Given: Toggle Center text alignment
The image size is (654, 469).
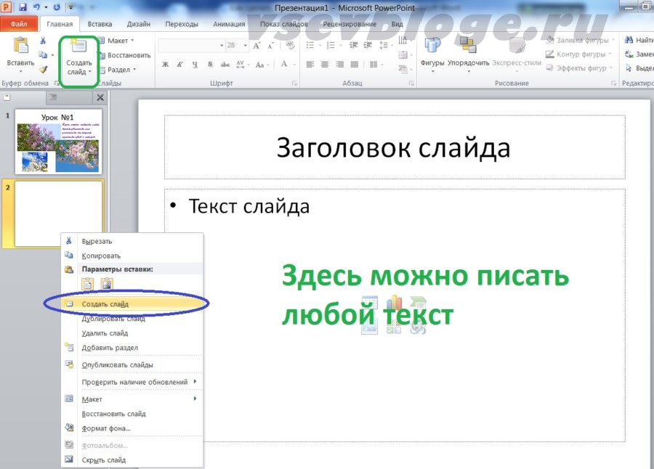Looking at the screenshot, I should pos(325,64).
